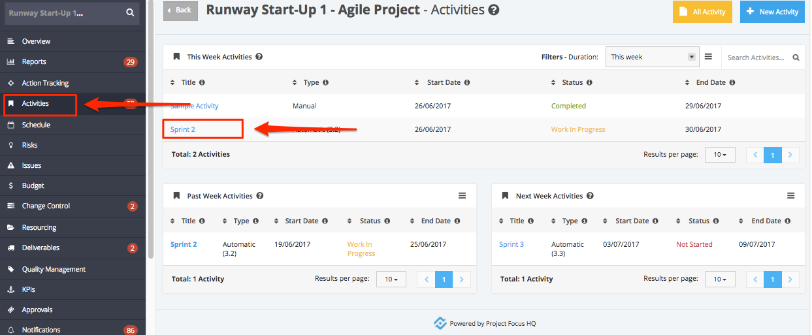Click the Change Control icon in sidebar

coord(10,206)
